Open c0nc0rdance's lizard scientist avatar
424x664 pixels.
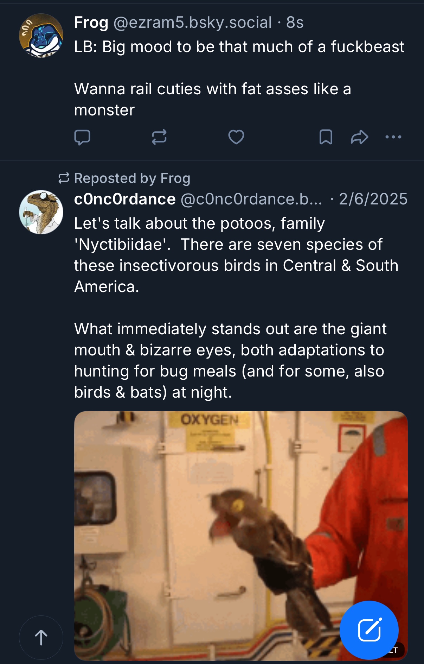41,212
